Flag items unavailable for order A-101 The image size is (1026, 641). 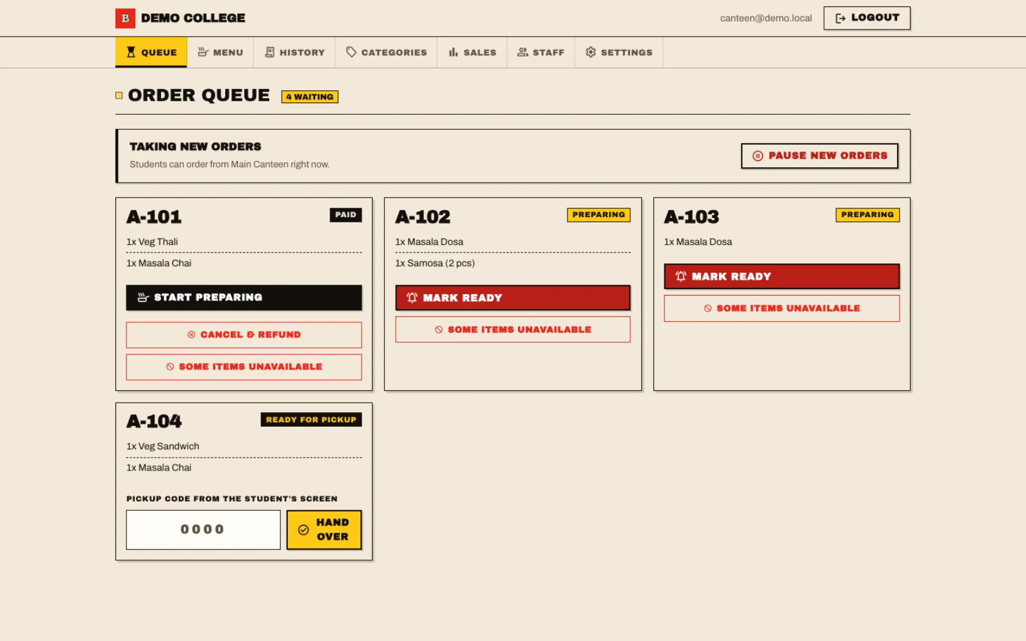pyautogui.click(x=244, y=367)
